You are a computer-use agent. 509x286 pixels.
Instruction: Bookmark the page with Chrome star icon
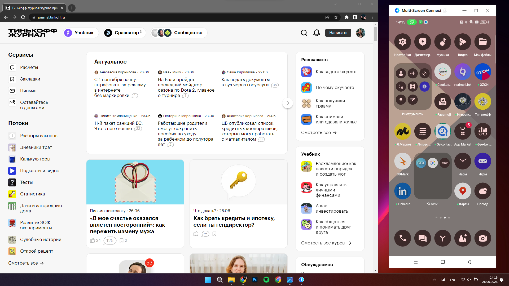[336, 17]
